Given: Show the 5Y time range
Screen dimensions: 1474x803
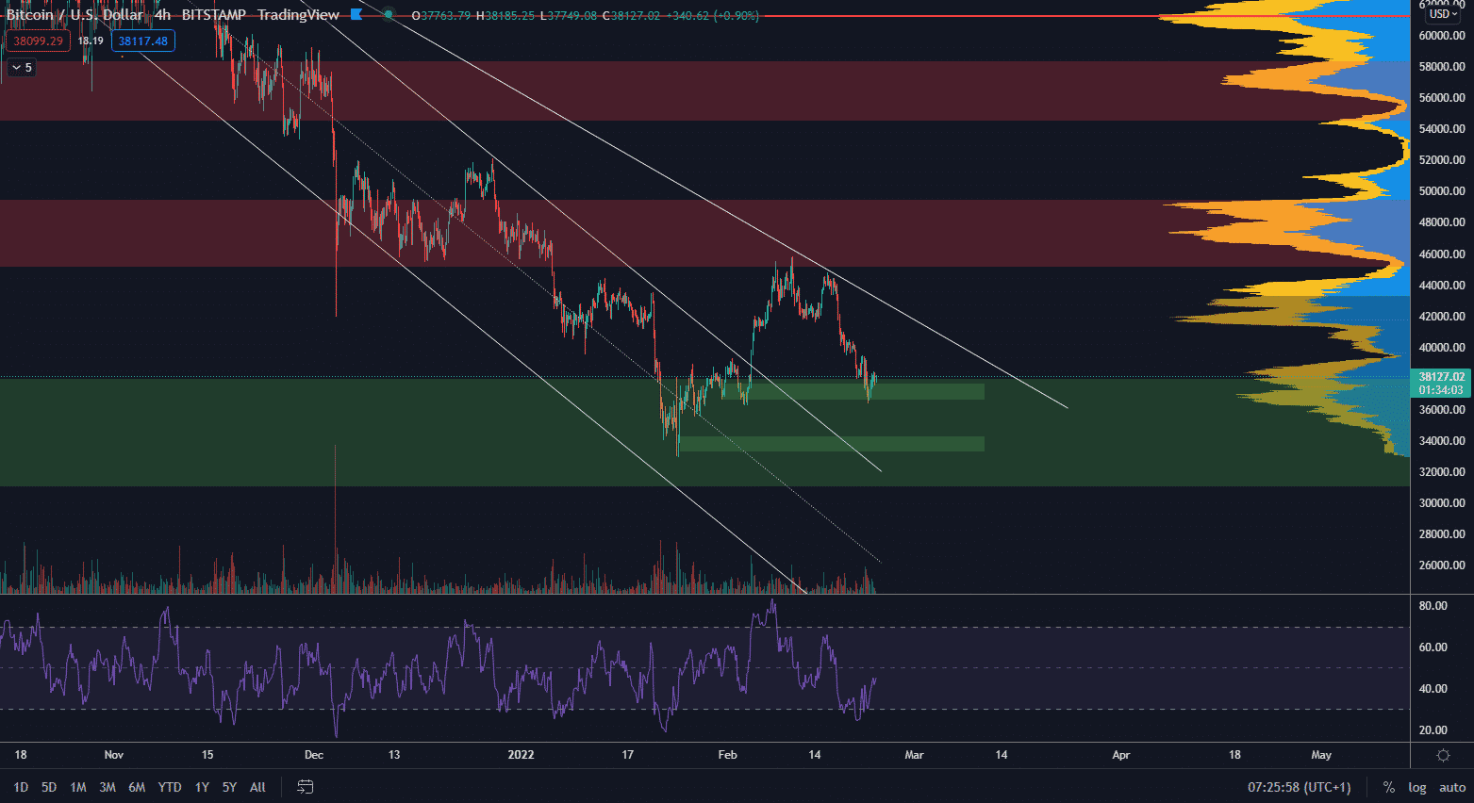Looking at the screenshot, I should point(229,787).
